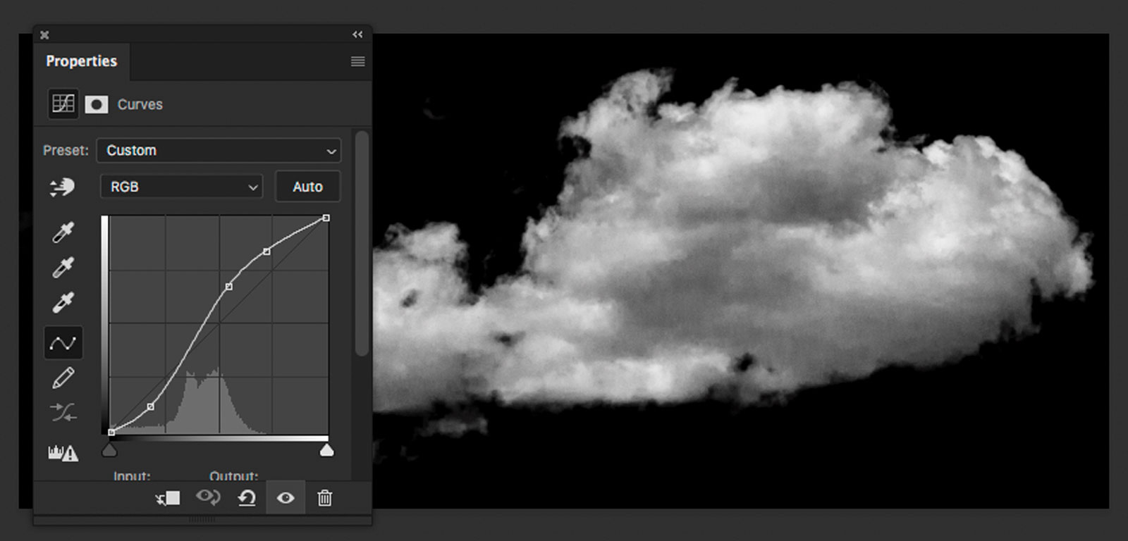Toggle view previous state button
The height and width of the screenshot is (541, 1128).
pyautogui.click(x=208, y=498)
